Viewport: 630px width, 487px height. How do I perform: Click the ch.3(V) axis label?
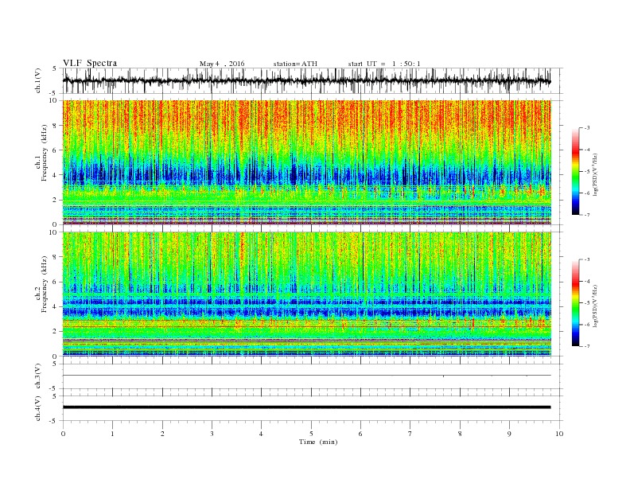tap(38, 376)
